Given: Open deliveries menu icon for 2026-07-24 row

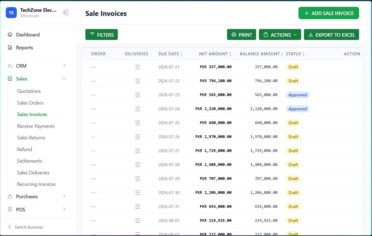Looking at the screenshot, I should [138, 109].
